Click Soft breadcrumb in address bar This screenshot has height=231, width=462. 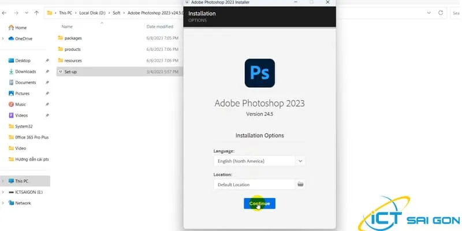[x=117, y=13]
